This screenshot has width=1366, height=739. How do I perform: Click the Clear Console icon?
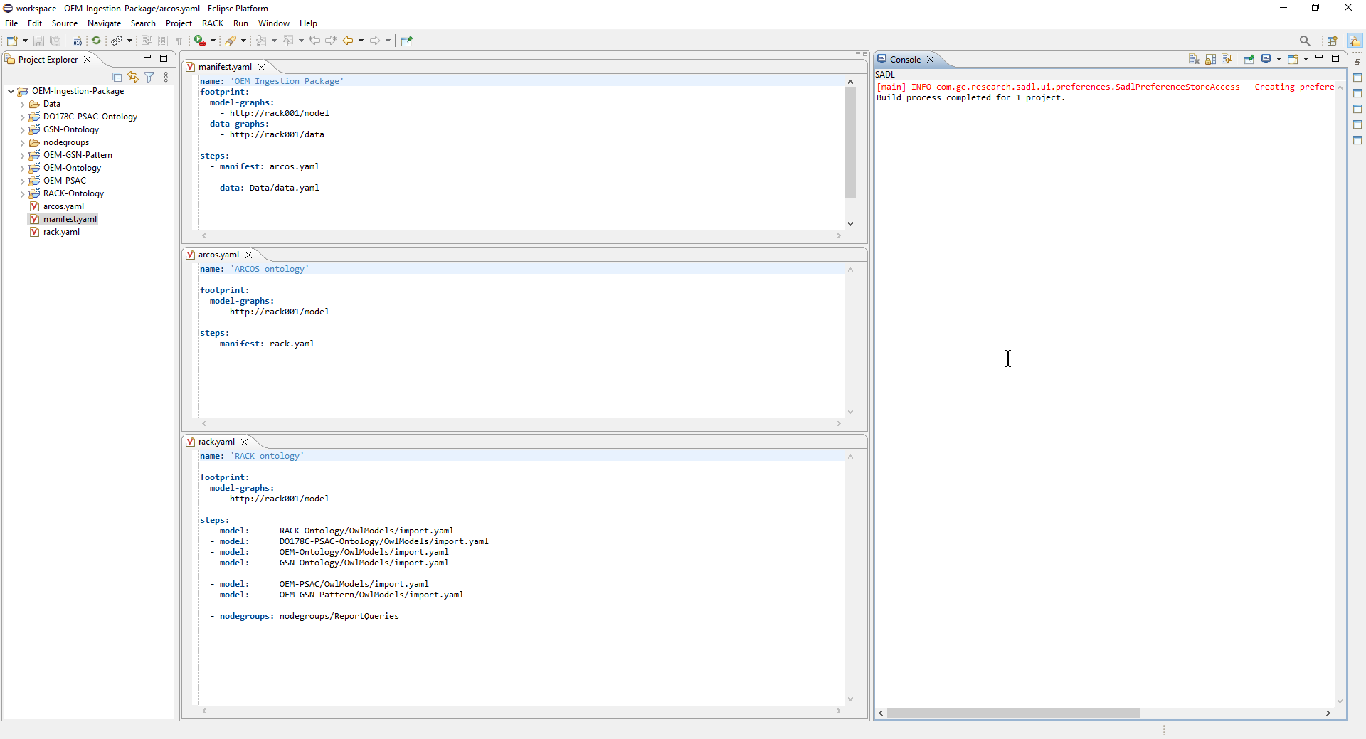click(1194, 59)
